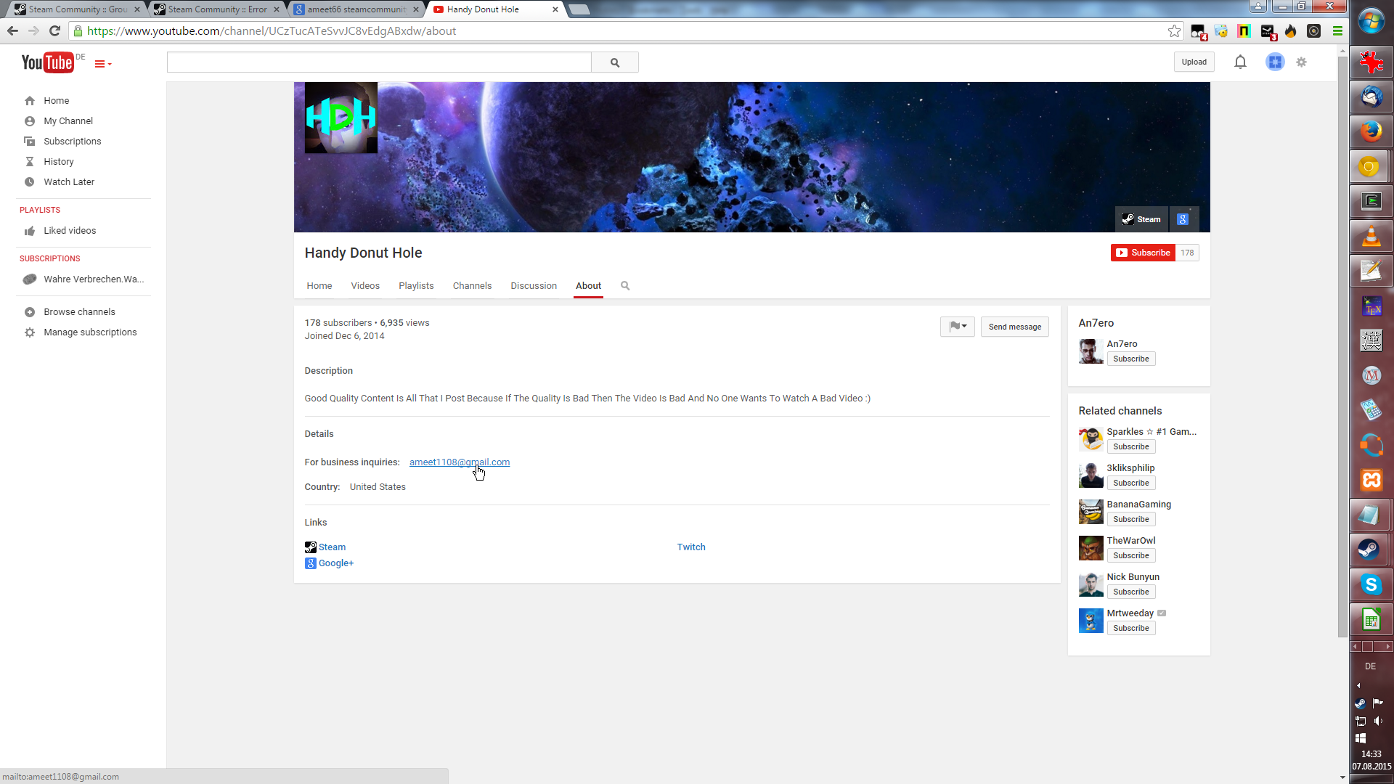Expand the YouTube guide menu dropdown
The image size is (1394, 784).
103,64
